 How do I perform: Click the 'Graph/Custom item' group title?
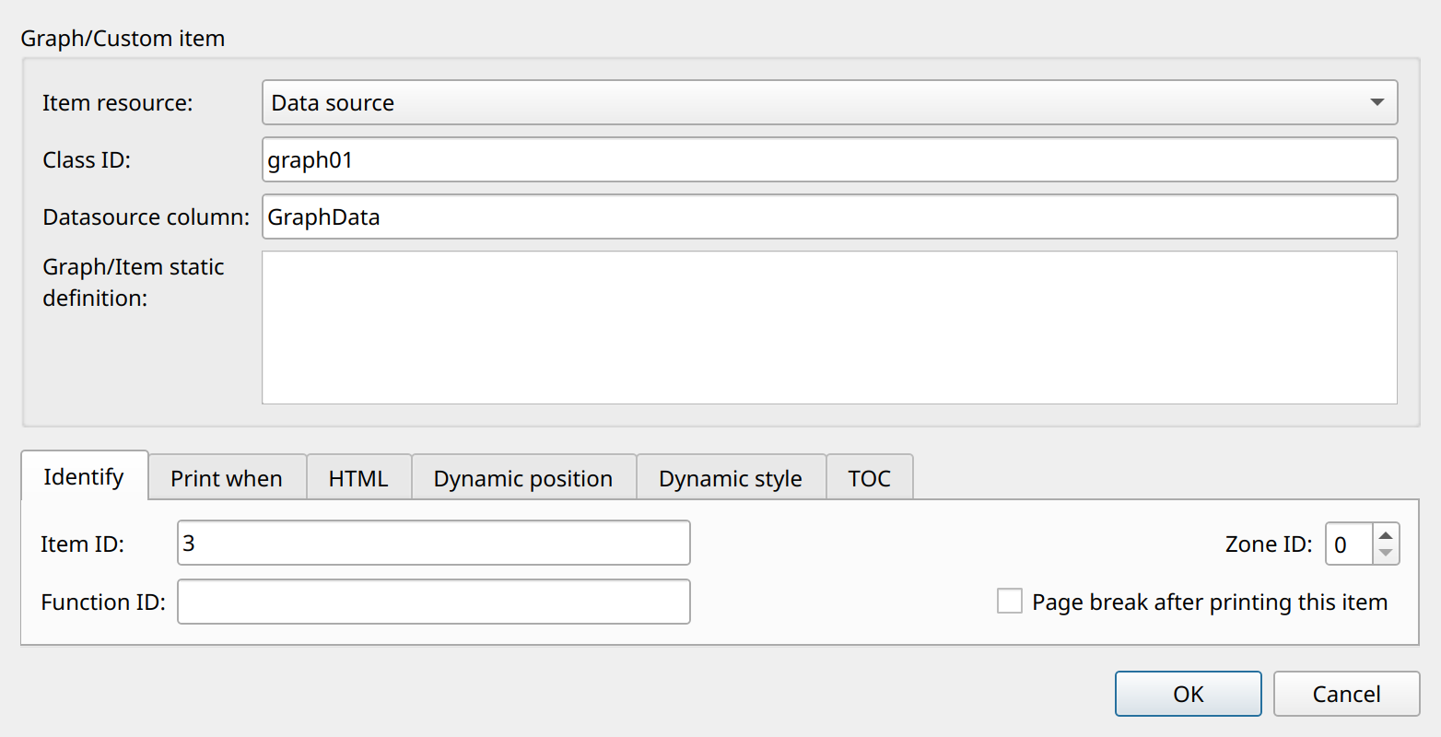tap(123, 38)
